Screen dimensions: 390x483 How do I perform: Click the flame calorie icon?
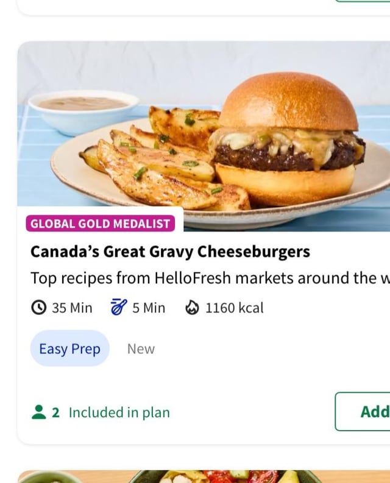192,308
